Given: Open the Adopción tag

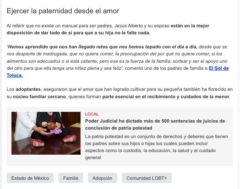Looking at the screenshot, I should pos(102,178).
